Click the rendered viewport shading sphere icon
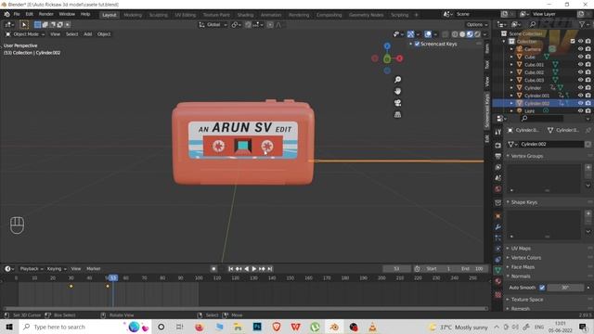This screenshot has height=334, width=594. (477, 34)
